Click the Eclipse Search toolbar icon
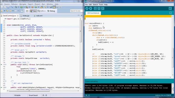This screenshot has height=98, width=175. [45, 7]
